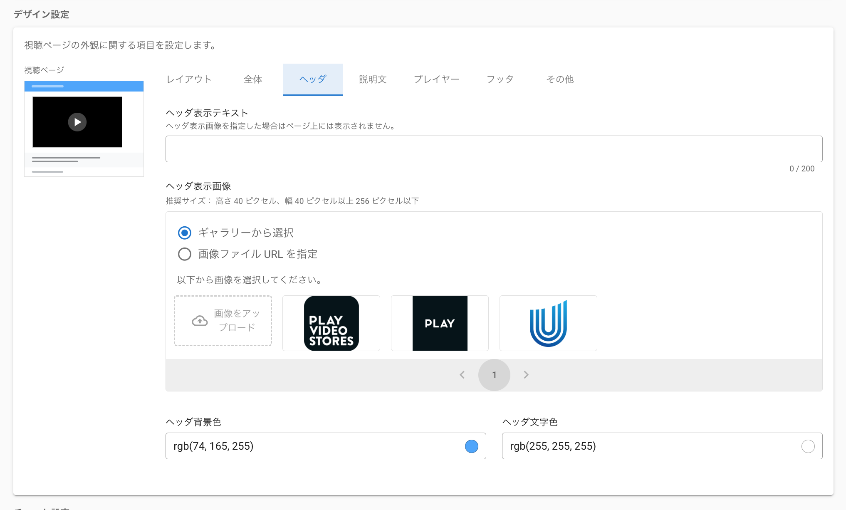Switch to the 全体 tab
The image size is (846, 510).
click(x=253, y=79)
